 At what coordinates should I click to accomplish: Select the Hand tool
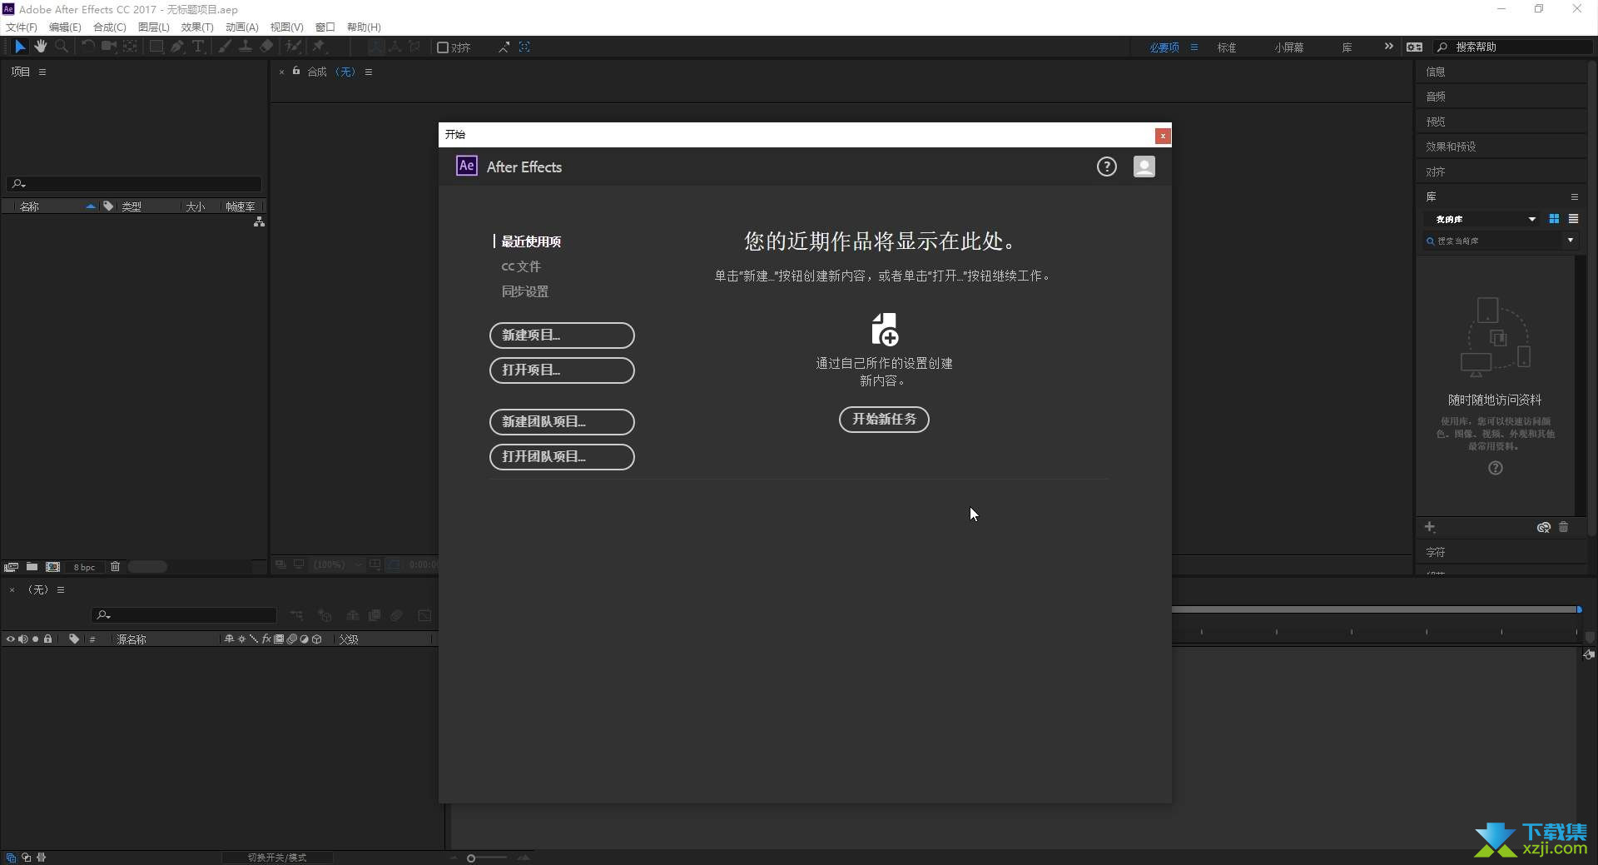click(40, 47)
